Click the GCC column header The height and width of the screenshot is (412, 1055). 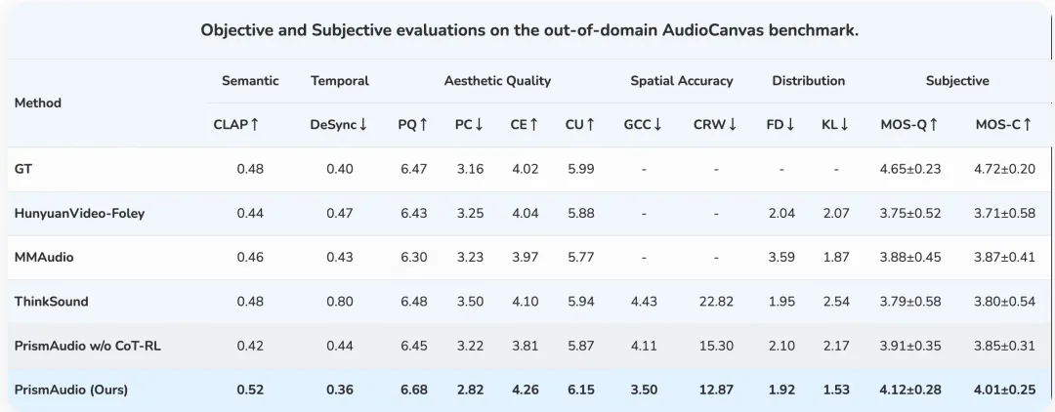(644, 125)
